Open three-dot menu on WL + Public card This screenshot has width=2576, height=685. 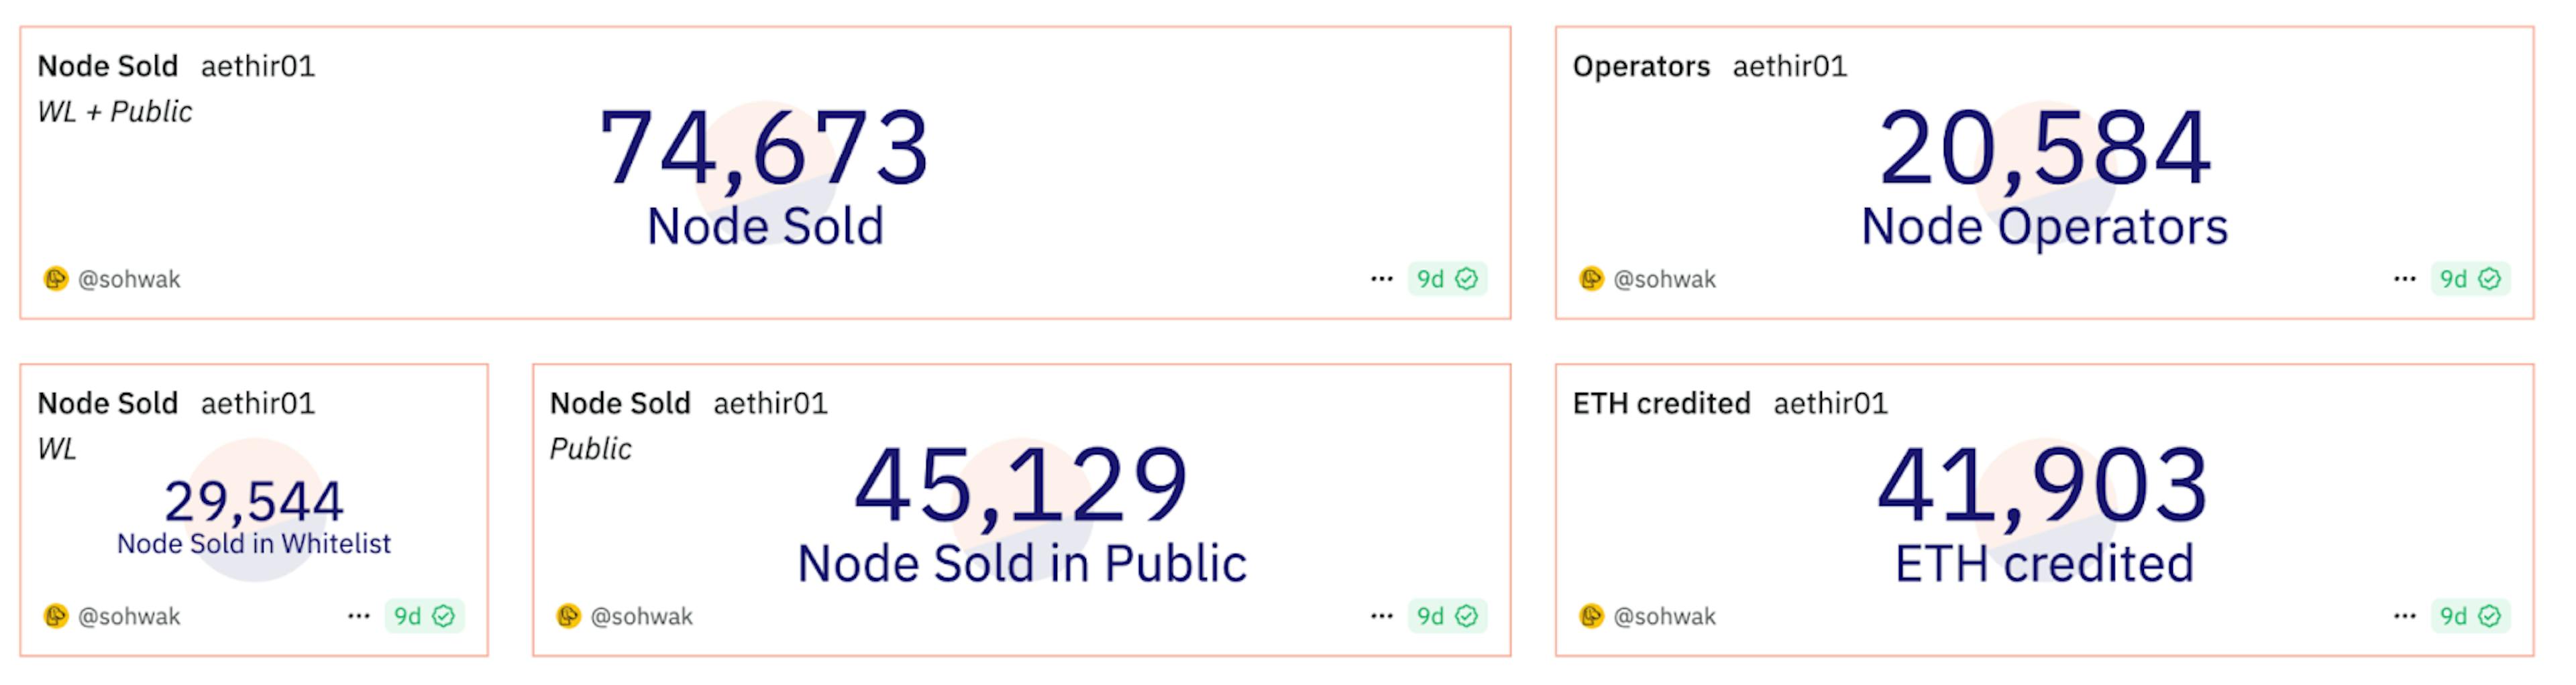click(x=1381, y=279)
